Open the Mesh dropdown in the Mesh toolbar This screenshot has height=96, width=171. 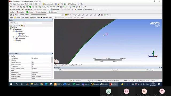pos(26,18)
